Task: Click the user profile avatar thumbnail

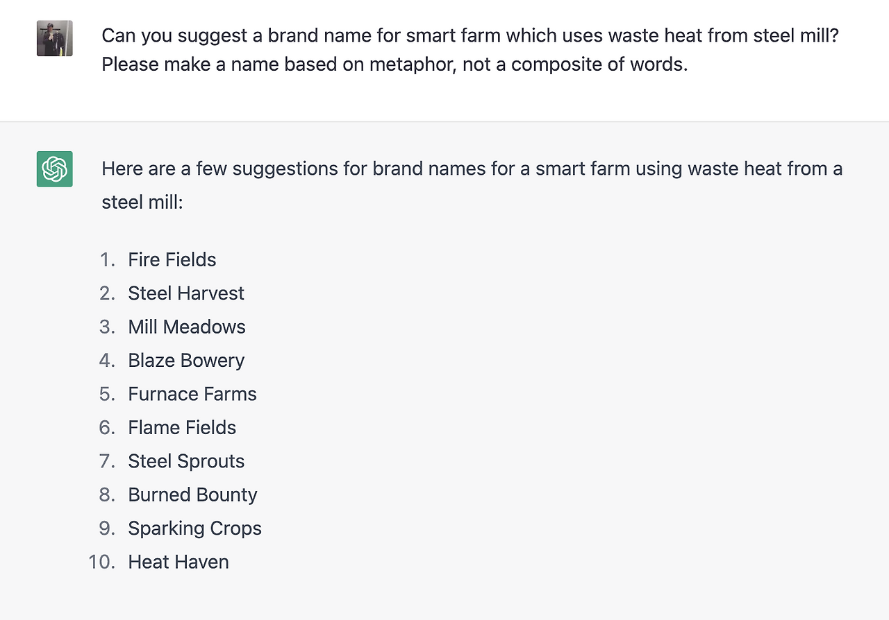Action: coord(54,38)
